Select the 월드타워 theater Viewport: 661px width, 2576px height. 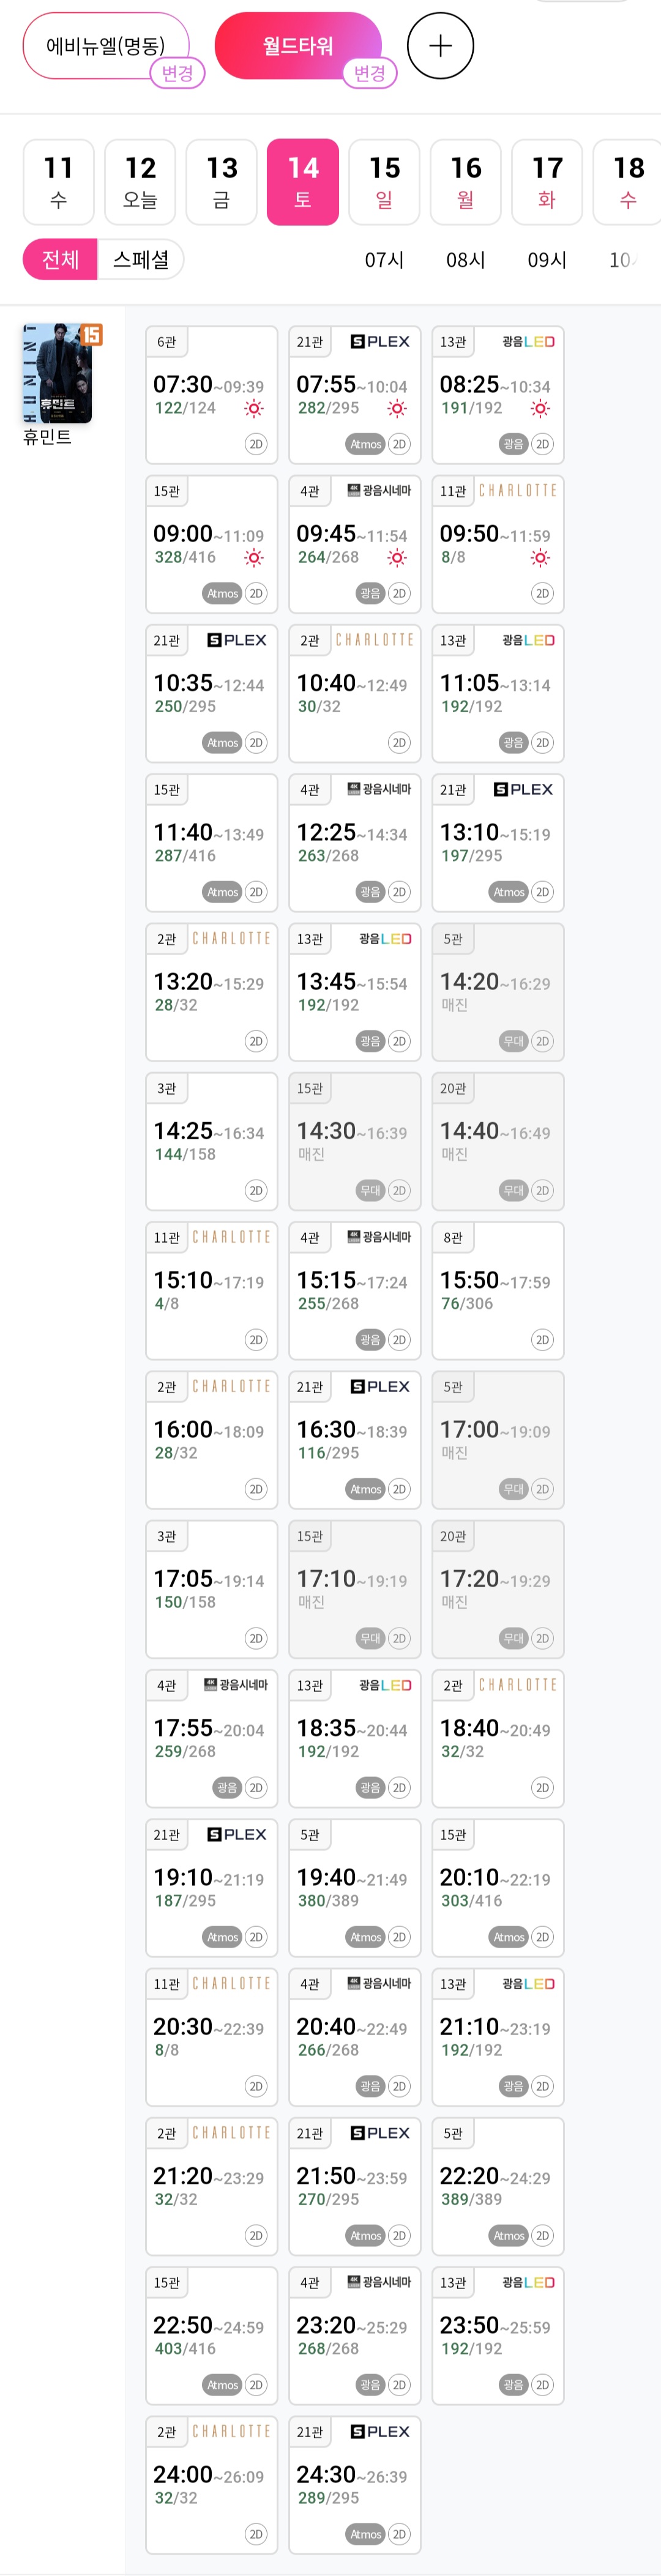tap(297, 46)
